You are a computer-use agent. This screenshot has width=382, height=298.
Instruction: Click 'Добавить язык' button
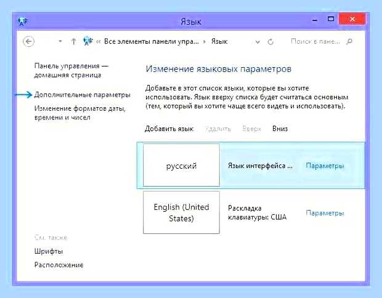pos(169,129)
